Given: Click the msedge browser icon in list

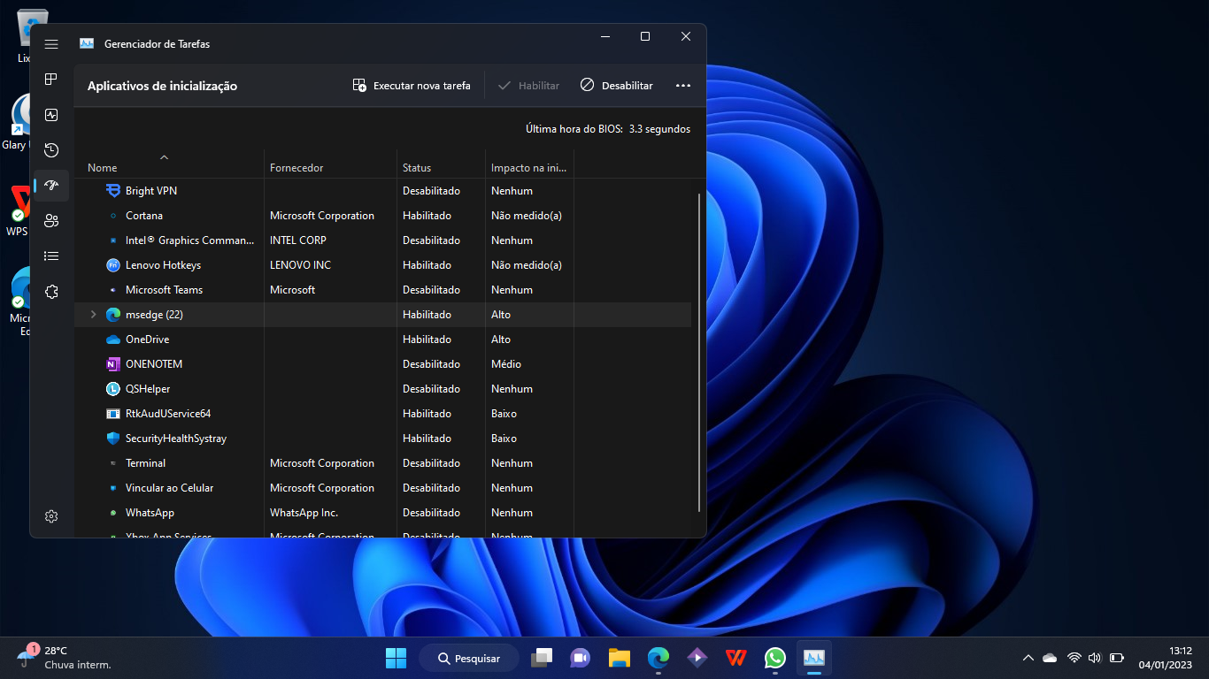Looking at the screenshot, I should tap(113, 315).
